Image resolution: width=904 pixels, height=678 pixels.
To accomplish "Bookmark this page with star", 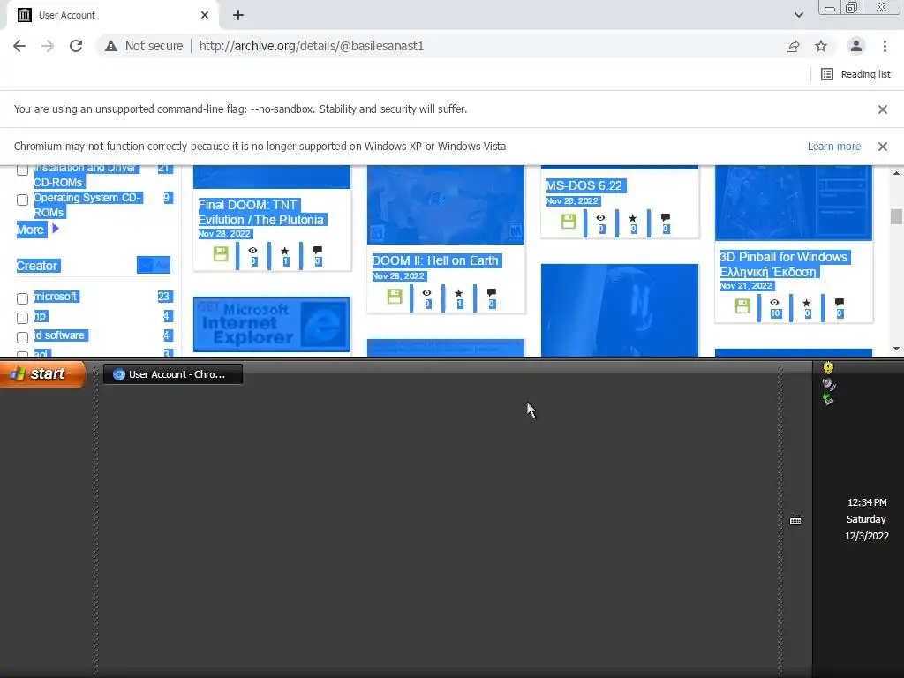I will click(821, 46).
